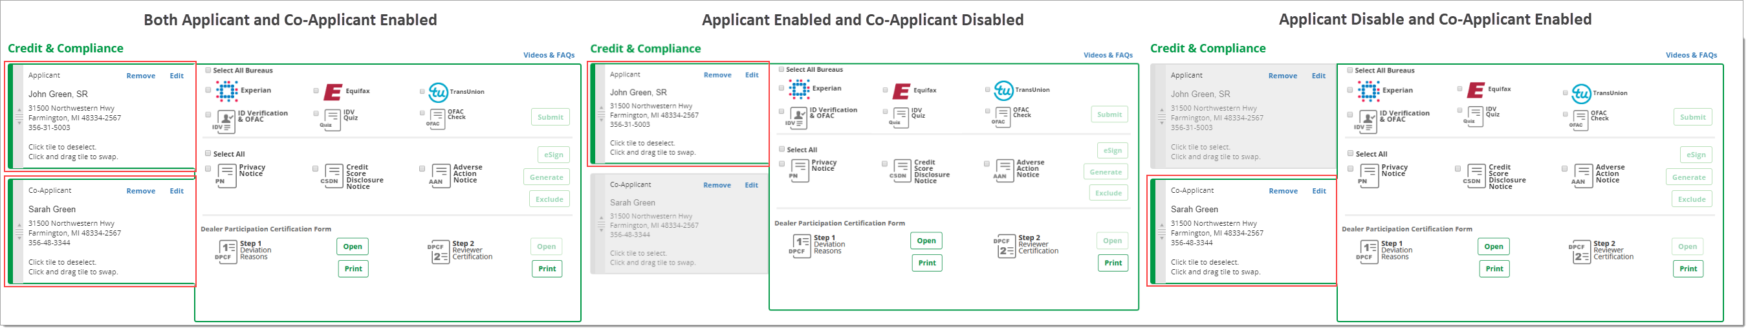The height and width of the screenshot is (330, 1748).
Task: Deselect John Green applicant tile, Both Enabled section
Action: (x=102, y=116)
